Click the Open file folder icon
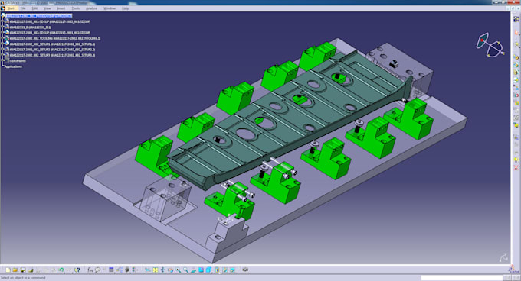Viewport: 521px width, 281px height. click(15, 270)
